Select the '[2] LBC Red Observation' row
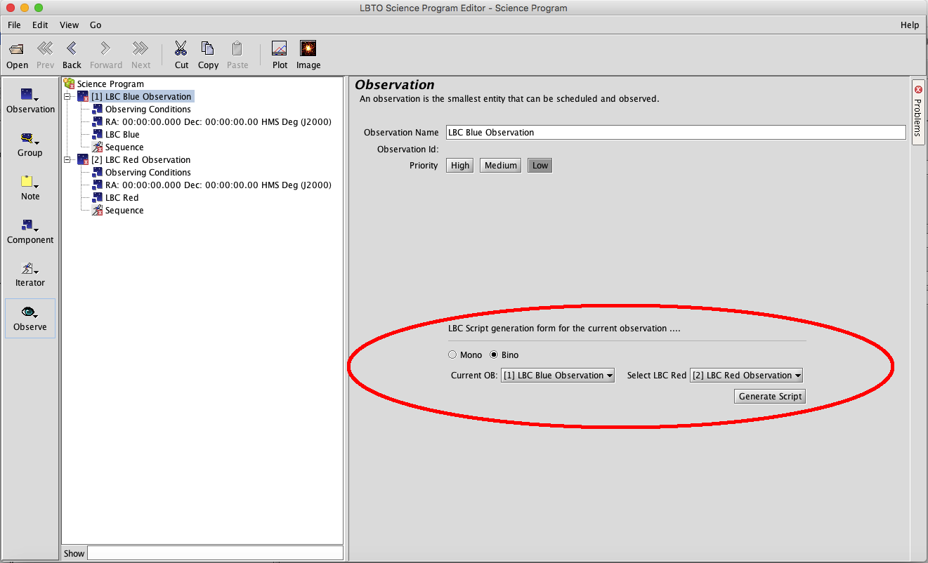The width and height of the screenshot is (928, 563). (x=140, y=159)
